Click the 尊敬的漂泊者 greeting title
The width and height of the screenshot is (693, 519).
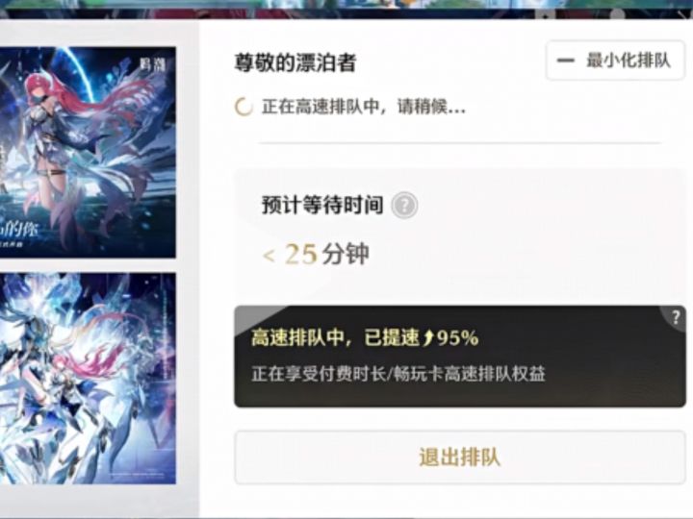pyautogui.click(x=295, y=63)
